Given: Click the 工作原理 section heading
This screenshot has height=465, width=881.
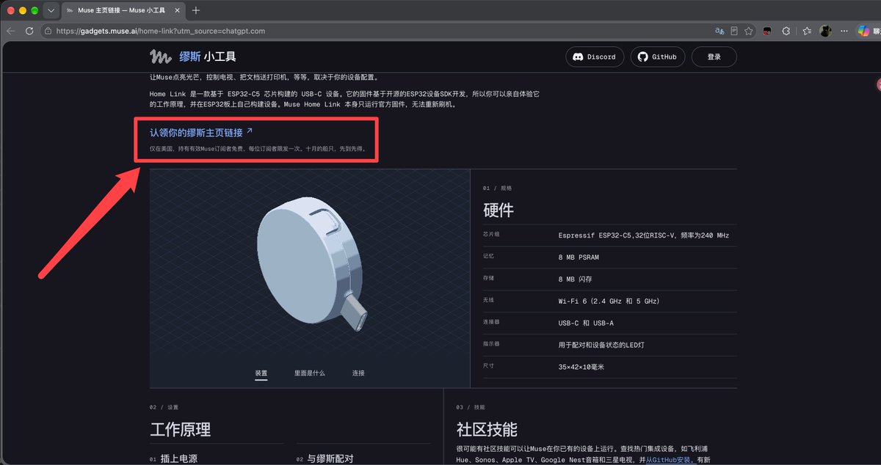Looking at the screenshot, I should pos(180,430).
